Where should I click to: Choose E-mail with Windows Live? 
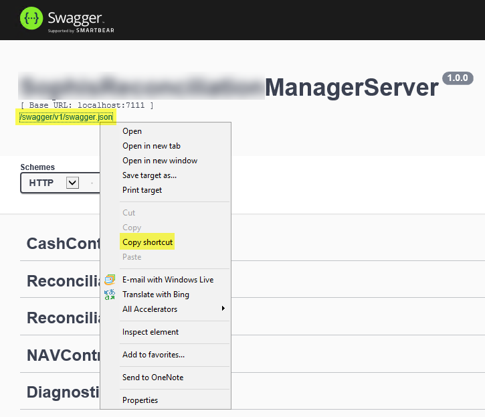click(x=168, y=280)
